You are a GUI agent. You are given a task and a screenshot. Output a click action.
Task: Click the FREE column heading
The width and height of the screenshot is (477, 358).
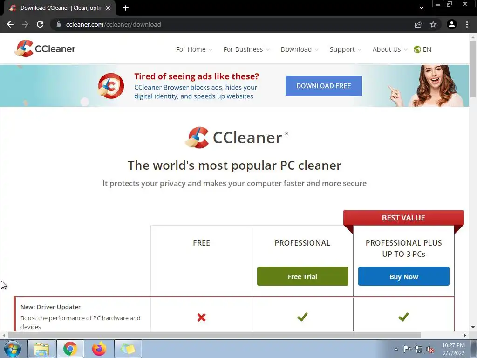201,243
